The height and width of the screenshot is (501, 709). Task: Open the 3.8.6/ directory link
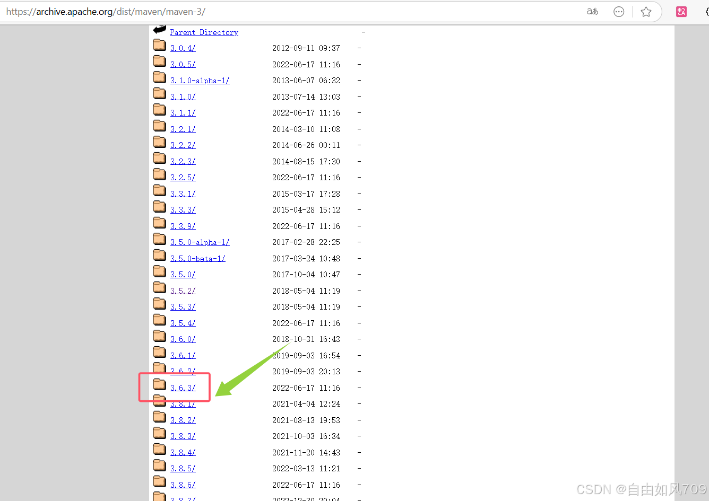click(x=183, y=485)
